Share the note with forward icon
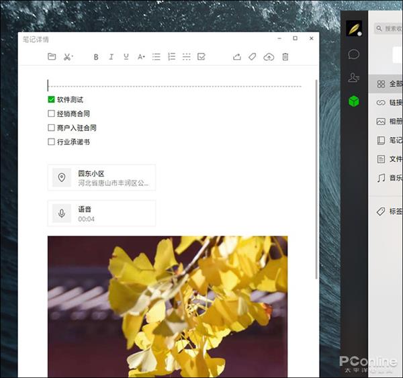This screenshot has width=403, height=378. (237, 57)
